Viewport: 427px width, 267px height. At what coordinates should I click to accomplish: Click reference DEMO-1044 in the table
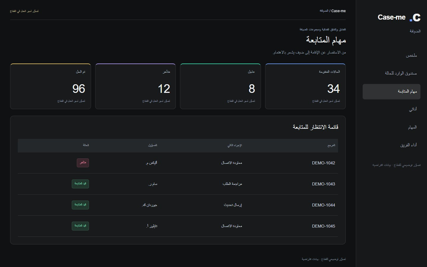(324, 205)
